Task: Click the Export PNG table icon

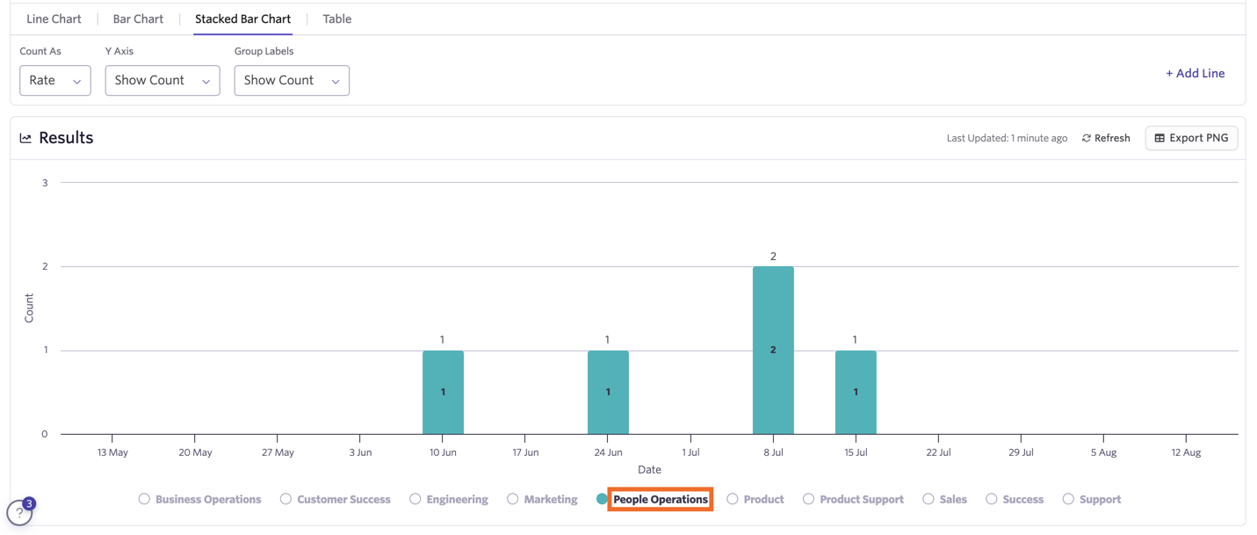Action: click(x=1159, y=138)
